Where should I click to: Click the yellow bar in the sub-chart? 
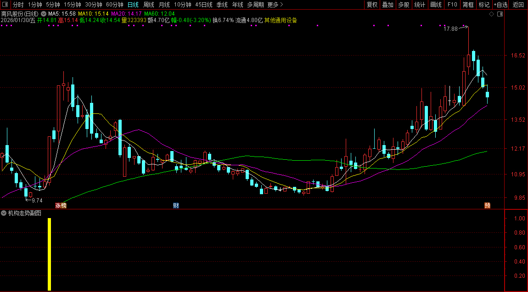click(50, 254)
